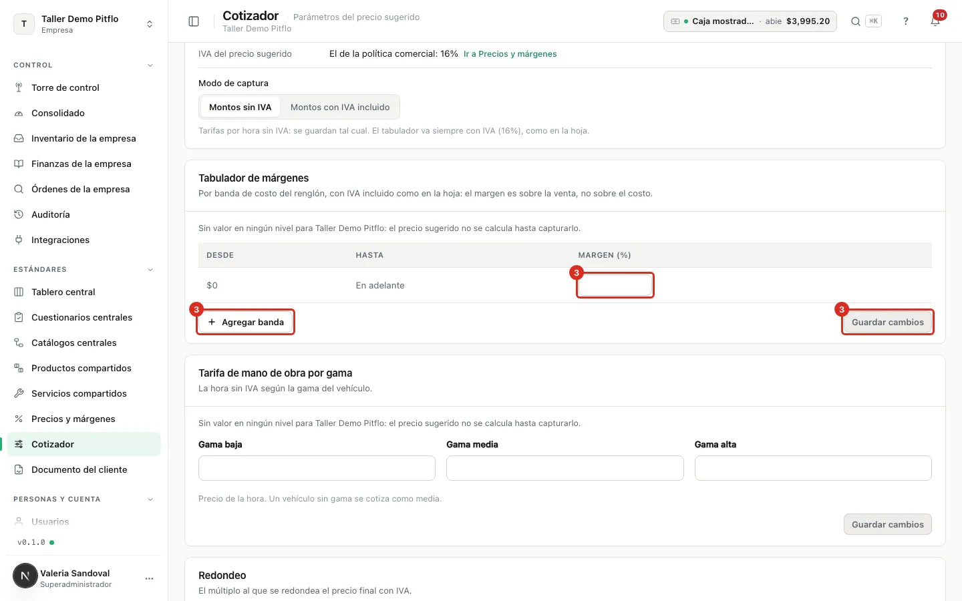Open the Taller Demo Pitflo company switcher
Viewport: 962px width, 601px height.
(84, 24)
